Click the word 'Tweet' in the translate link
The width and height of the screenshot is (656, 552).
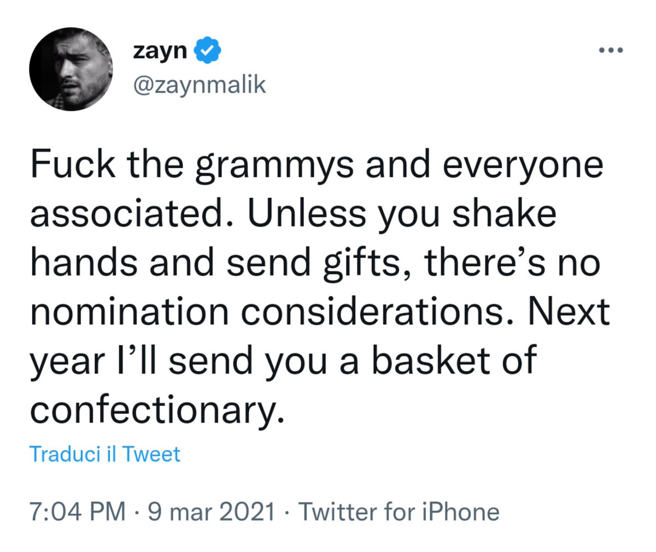tap(151, 454)
